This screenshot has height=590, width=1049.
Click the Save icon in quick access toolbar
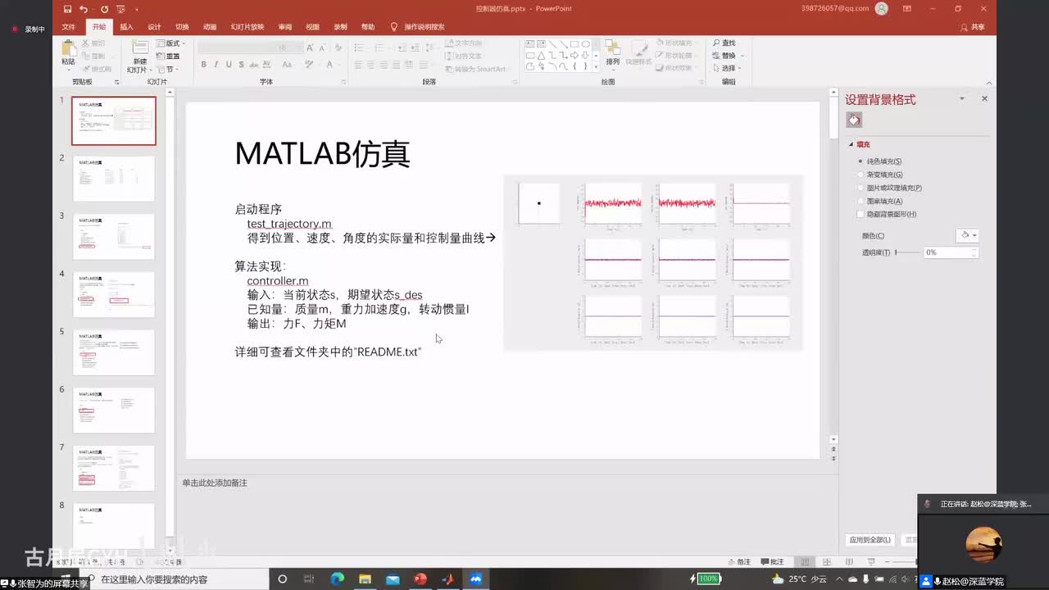(x=68, y=9)
